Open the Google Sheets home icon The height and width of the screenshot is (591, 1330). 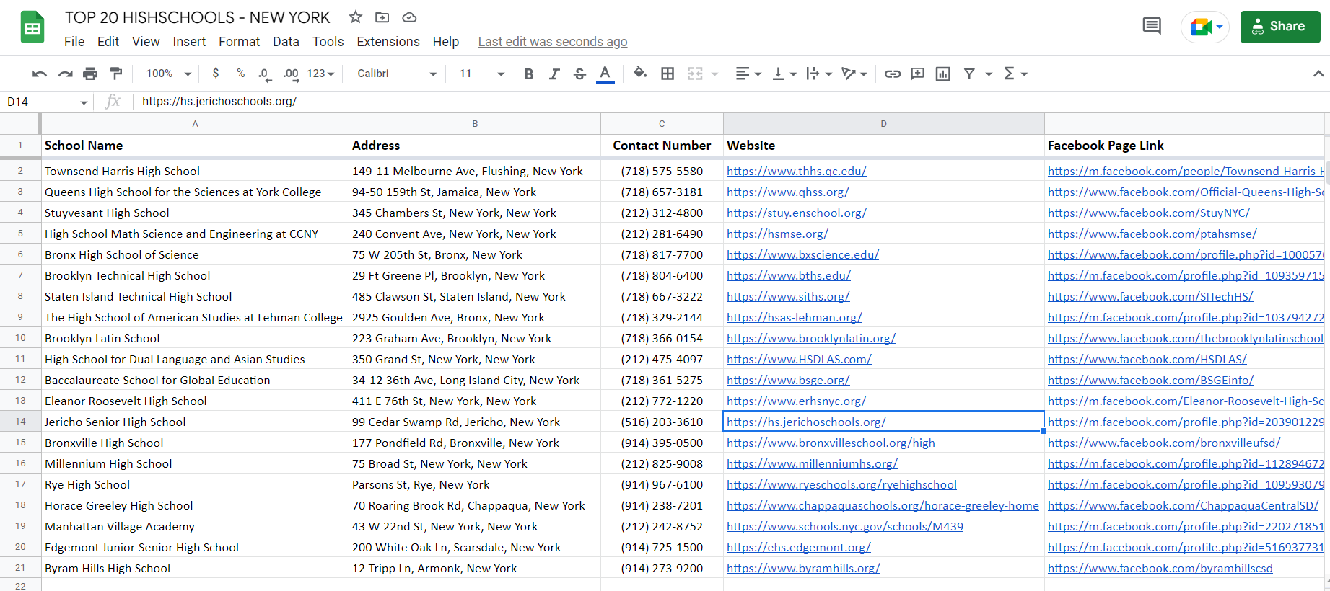pyautogui.click(x=32, y=27)
